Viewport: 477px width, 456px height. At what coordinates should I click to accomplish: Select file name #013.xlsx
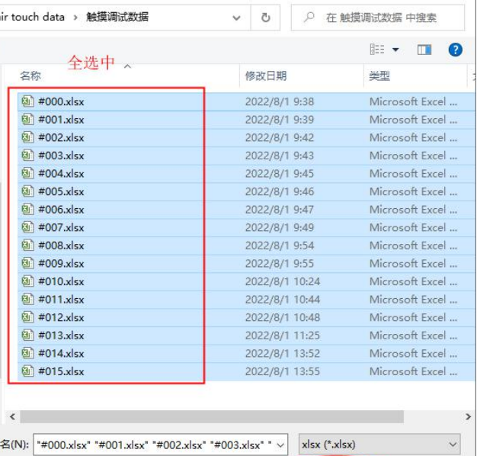pyautogui.click(x=61, y=336)
